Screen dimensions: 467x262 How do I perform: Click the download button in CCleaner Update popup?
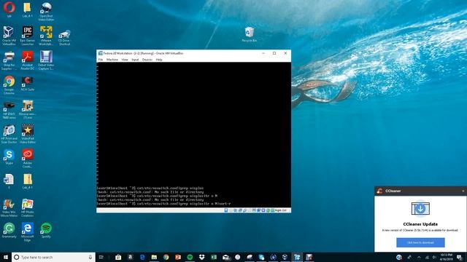coord(420,242)
